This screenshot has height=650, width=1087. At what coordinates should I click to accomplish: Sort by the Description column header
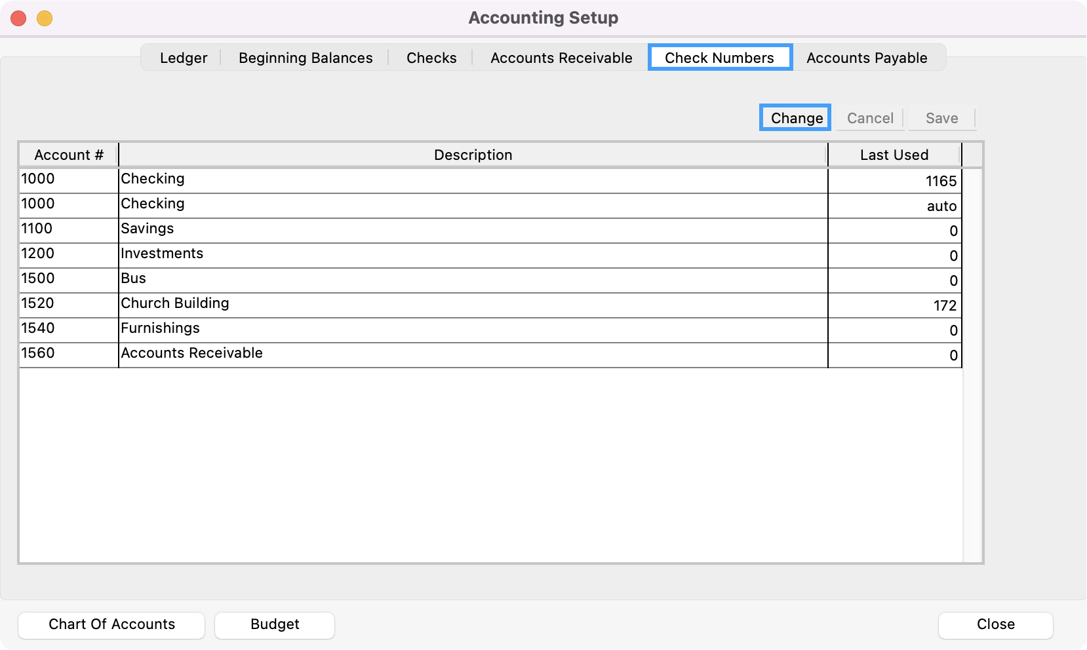point(473,155)
